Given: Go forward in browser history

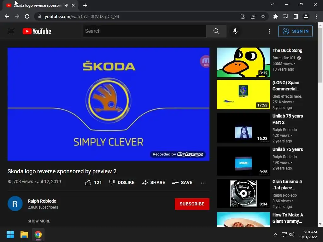Looking at the screenshot, I should point(17,16).
